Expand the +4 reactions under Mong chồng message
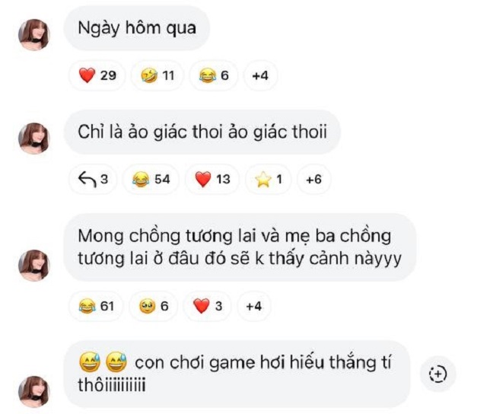The image size is (487, 414). [253, 306]
